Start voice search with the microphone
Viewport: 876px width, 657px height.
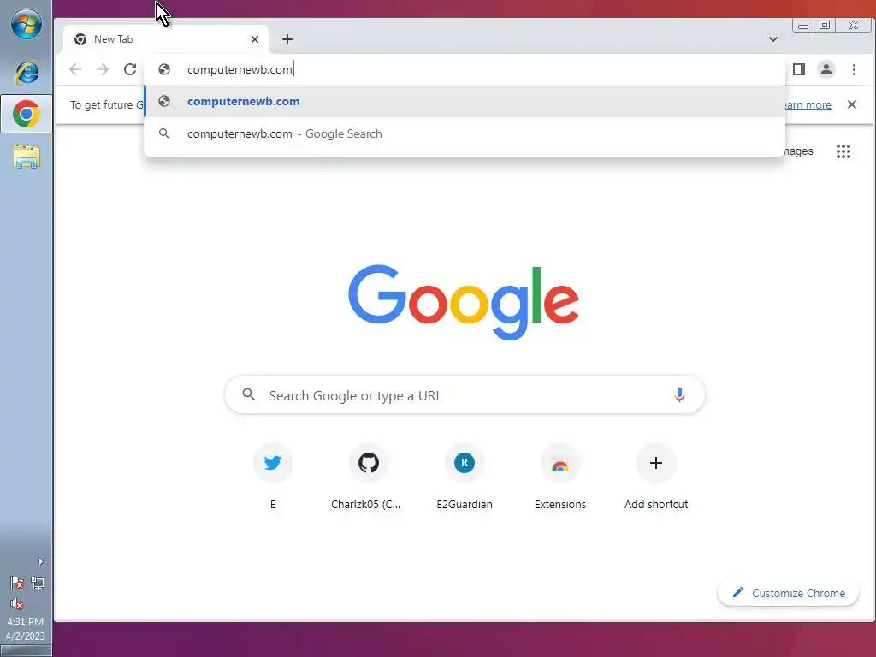pos(679,395)
